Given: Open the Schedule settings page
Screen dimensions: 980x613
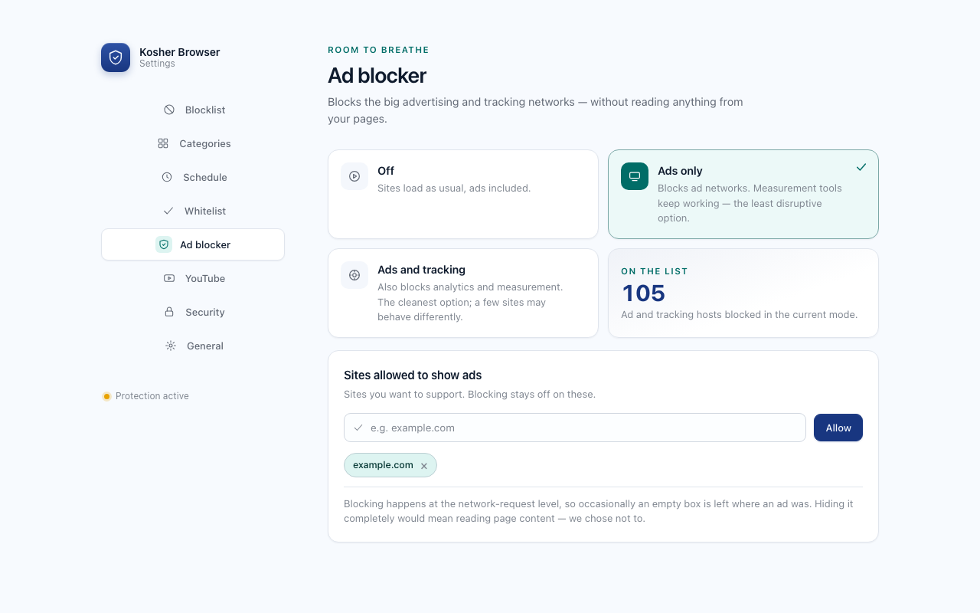Looking at the screenshot, I should (193, 177).
